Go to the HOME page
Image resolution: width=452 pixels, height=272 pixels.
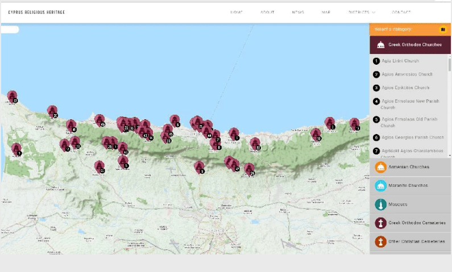(x=237, y=12)
